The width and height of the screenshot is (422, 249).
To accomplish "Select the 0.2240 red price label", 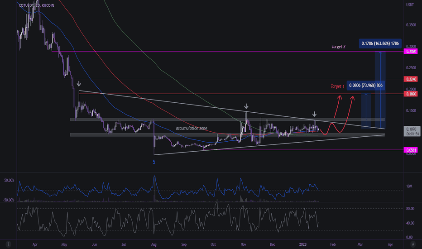I will tap(411, 79).
